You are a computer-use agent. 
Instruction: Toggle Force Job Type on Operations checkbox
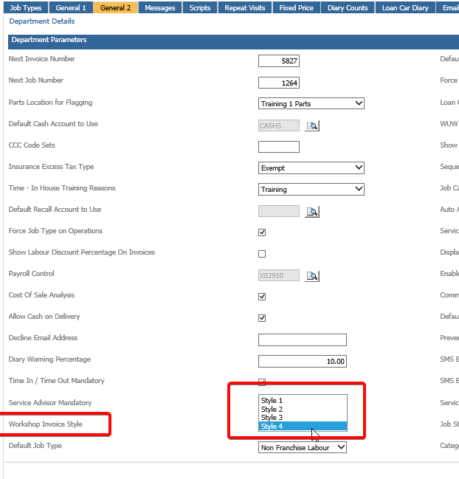tap(262, 232)
